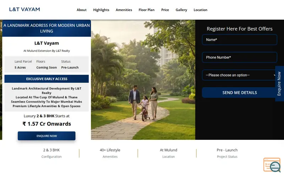Click the 'At Mulund' location text
The width and height of the screenshot is (284, 177).
(168, 150)
